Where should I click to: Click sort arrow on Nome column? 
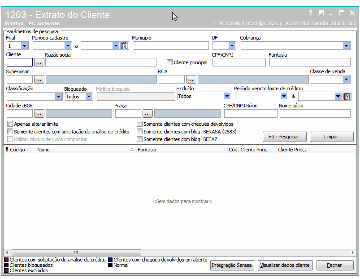(132, 150)
